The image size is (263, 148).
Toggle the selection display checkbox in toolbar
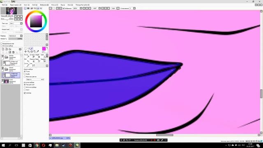tap(64, 8)
